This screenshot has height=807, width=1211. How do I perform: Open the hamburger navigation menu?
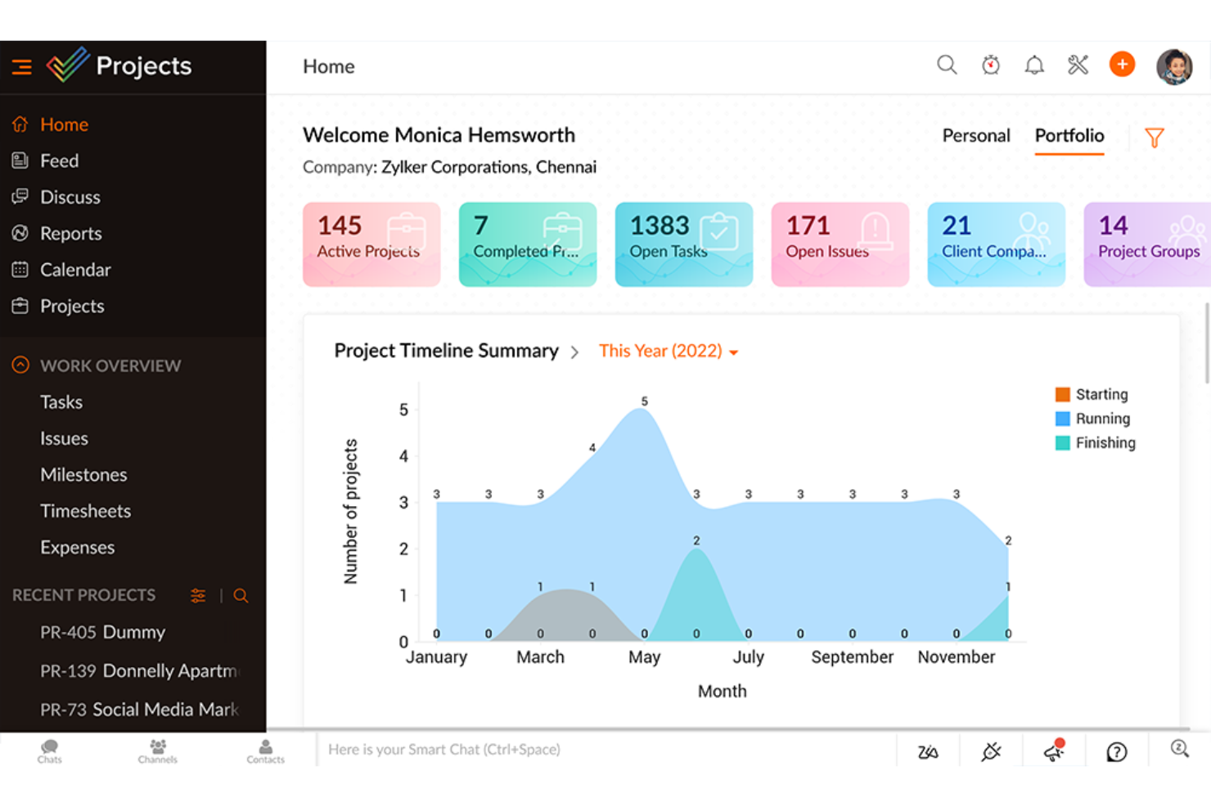click(21, 67)
